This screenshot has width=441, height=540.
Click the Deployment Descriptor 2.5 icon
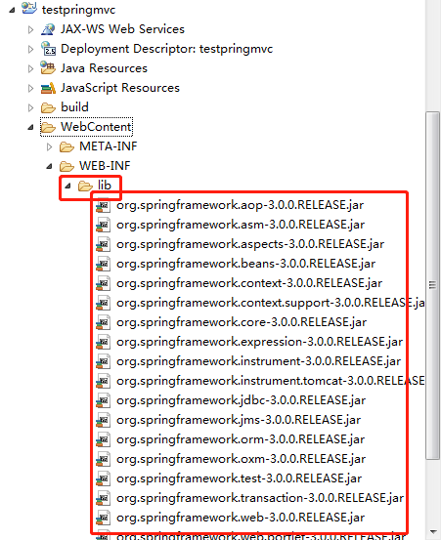coord(48,49)
